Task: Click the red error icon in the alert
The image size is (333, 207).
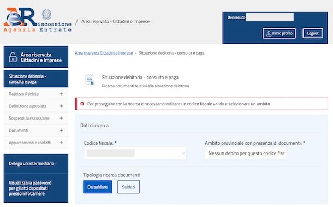Action: point(82,104)
